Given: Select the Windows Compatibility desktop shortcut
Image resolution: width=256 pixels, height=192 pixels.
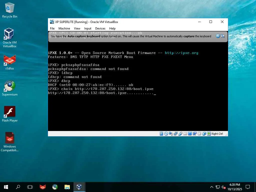Looking at the screenshot, I should click(10, 142).
